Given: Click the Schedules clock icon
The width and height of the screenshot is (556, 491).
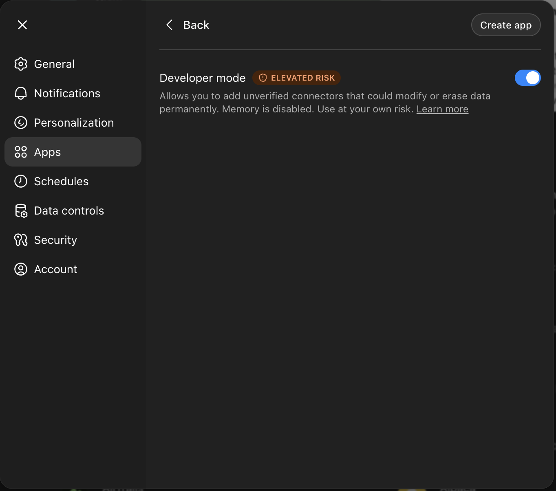Looking at the screenshot, I should (21, 181).
